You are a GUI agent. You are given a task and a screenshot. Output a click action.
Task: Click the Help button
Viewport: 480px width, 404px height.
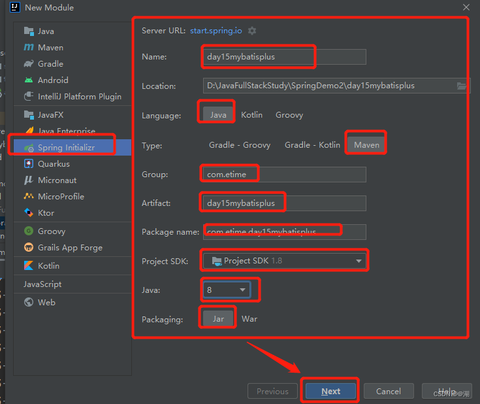coord(447,391)
